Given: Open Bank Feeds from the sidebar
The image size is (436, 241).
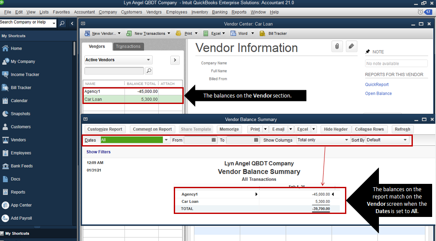Looking at the screenshot, I should 21,166.
